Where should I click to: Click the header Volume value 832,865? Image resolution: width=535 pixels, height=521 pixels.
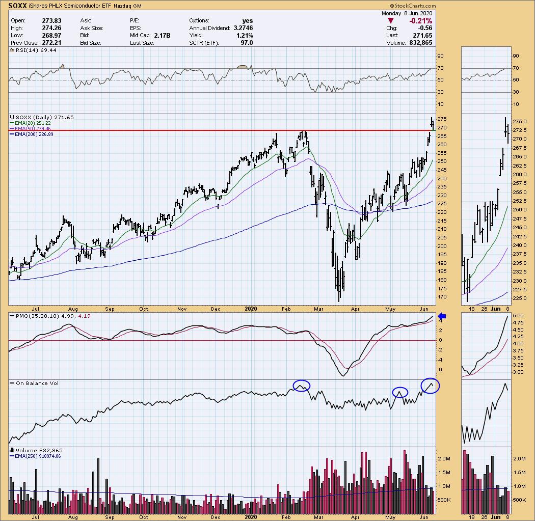click(421, 43)
